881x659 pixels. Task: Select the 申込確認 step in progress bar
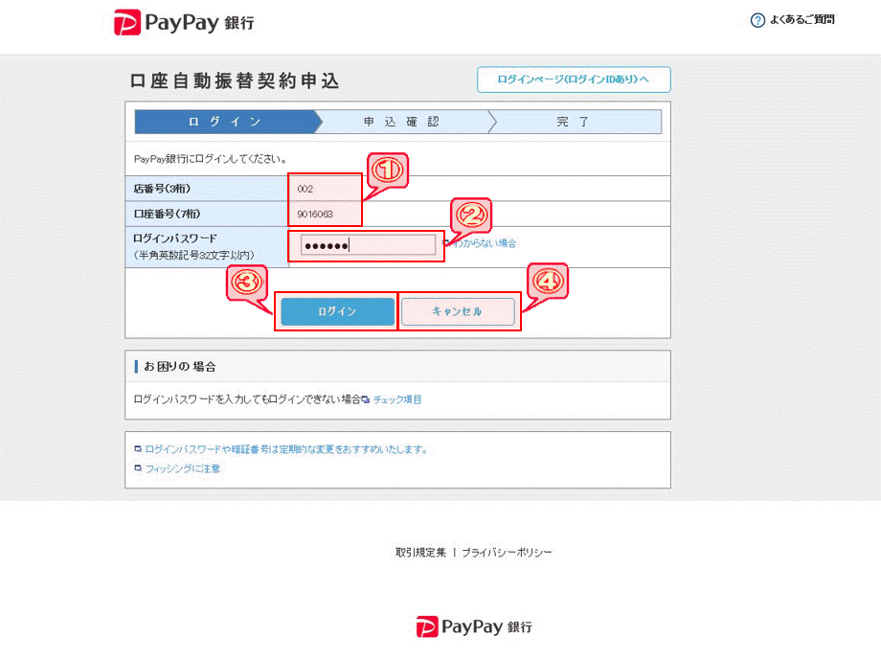(402, 122)
